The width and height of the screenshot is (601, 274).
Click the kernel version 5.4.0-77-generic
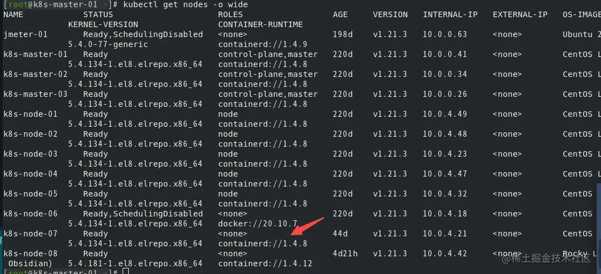point(108,44)
